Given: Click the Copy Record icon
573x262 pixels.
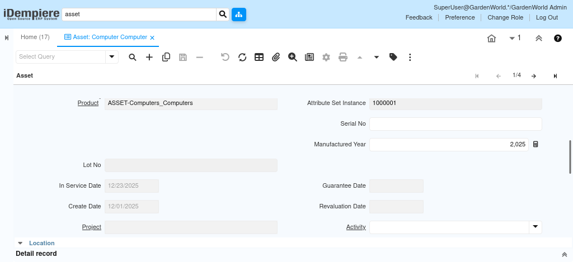Looking at the screenshot, I should [x=166, y=57].
